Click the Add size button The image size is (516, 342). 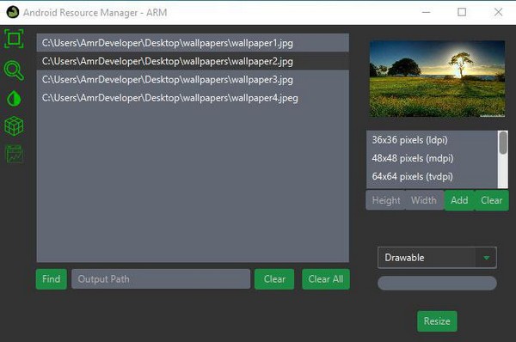[x=459, y=200]
